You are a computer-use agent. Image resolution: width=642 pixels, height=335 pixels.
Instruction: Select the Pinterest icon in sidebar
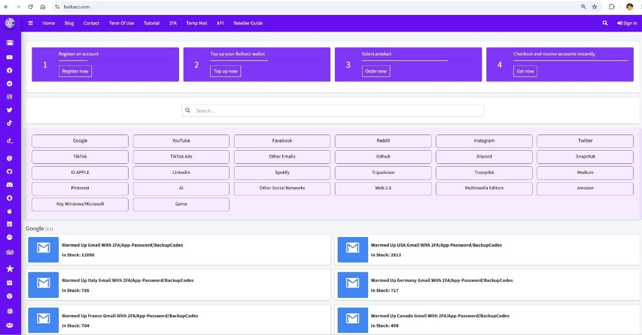9,296
